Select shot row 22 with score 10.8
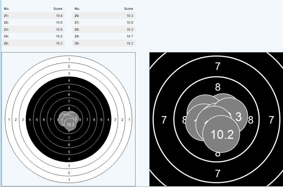This screenshot has height=187, width=283. pyautogui.click(x=33, y=23)
